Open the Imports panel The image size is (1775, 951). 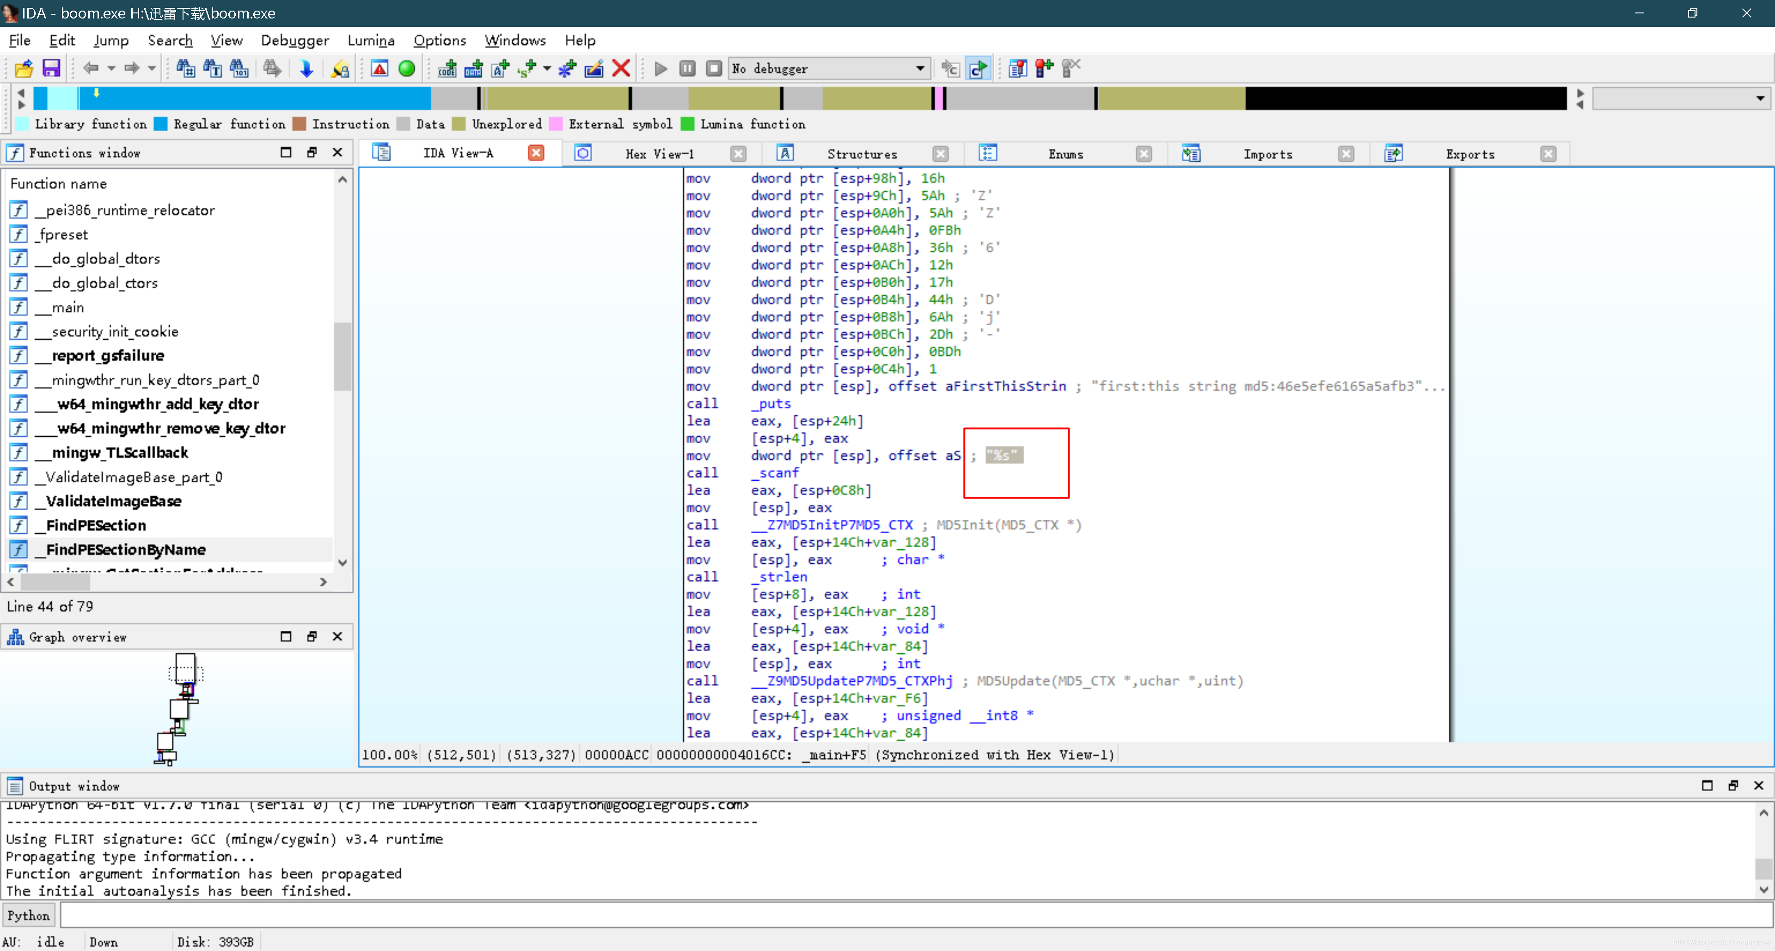coord(1267,154)
